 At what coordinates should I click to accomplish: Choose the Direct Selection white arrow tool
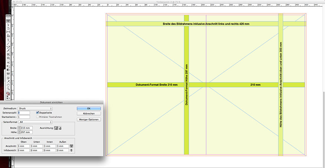(x=8, y=24)
